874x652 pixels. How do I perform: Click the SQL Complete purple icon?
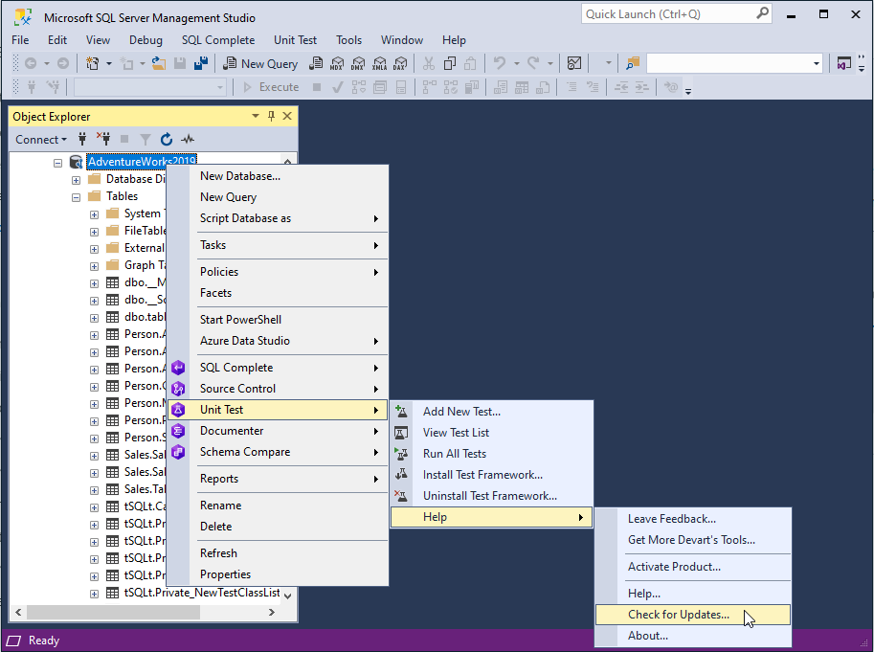[x=178, y=368]
